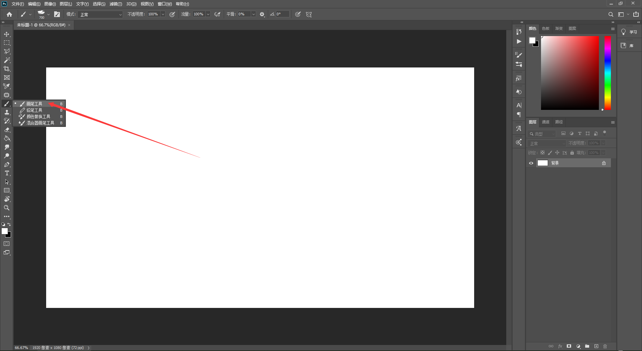642x351 pixels.
Task: Select the Crop tool
Action: click(7, 69)
